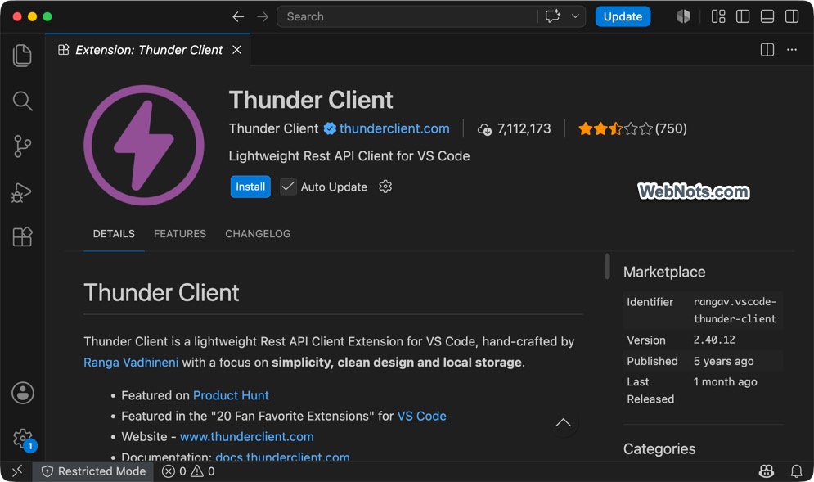
Task: Open a remote window from status bar
Action: 16,471
